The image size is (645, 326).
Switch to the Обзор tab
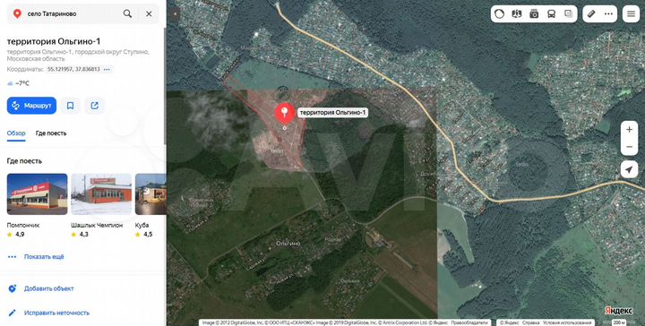point(16,133)
